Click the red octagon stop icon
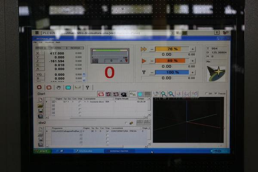The height and width of the screenshot is (172, 258). 39,87
